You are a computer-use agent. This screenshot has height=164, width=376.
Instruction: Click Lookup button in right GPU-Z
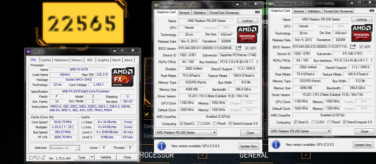click(x=362, y=19)
